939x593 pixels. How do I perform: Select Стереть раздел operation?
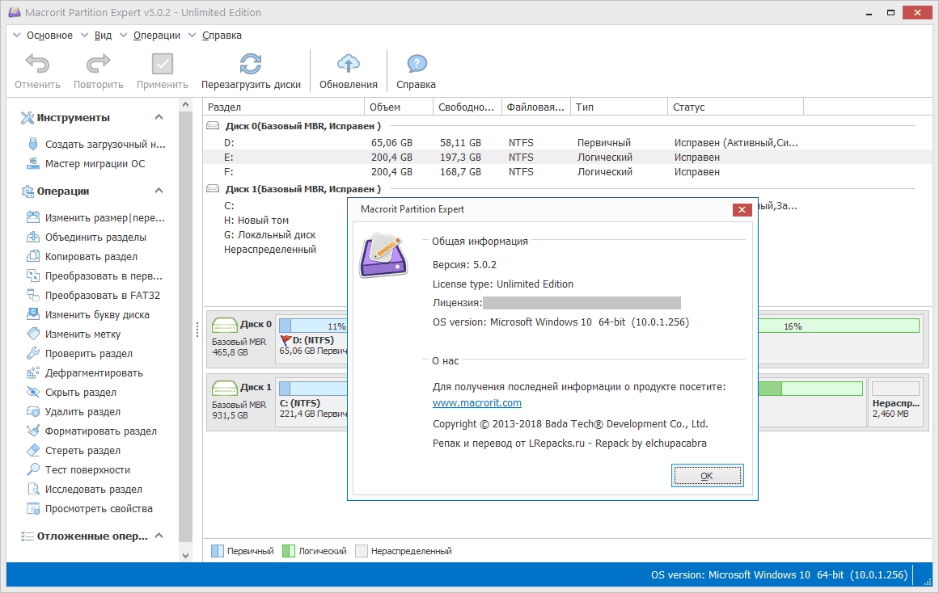[x=74, y=451]
